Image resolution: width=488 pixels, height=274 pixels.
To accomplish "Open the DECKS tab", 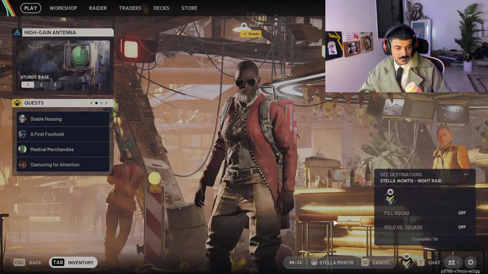I will point(161,8).
